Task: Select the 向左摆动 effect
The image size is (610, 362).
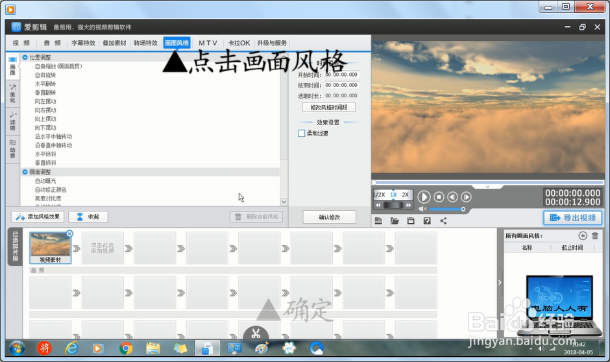Action: point(45,101)
